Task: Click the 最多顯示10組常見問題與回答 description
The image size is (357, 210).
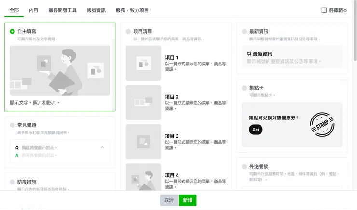Action: pyautogui.click(x=43, y=133)
